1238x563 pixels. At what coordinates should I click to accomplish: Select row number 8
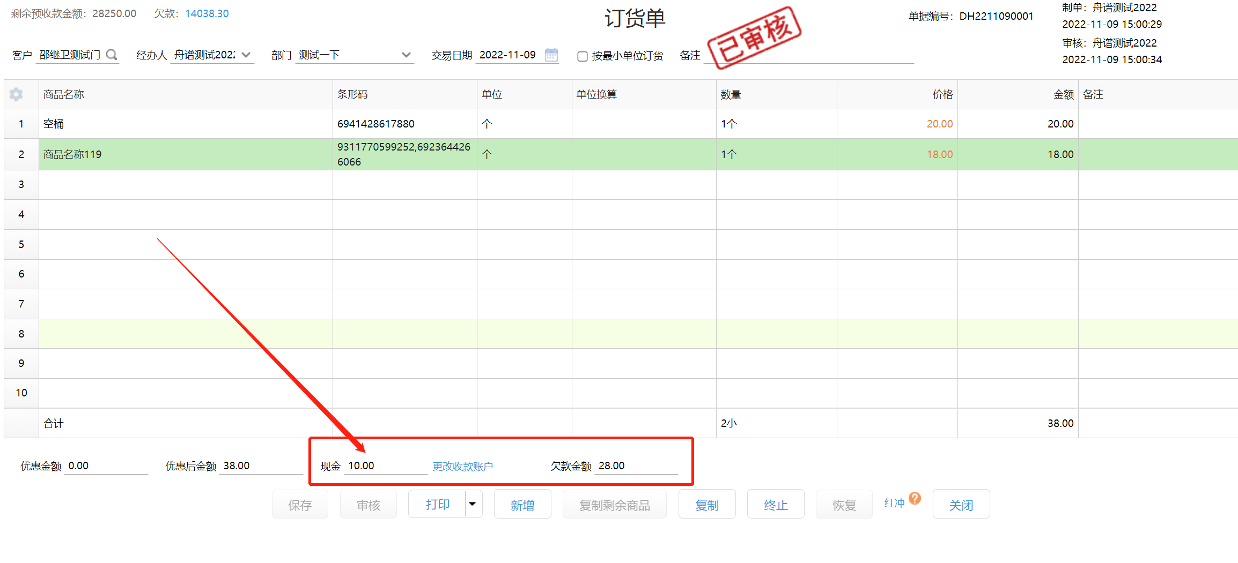coord(21,334)
